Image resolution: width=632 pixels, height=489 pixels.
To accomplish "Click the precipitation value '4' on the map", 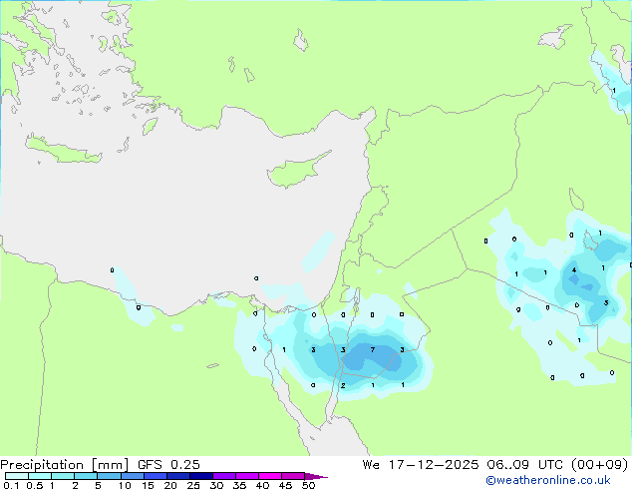I will [x=574, y=269].
